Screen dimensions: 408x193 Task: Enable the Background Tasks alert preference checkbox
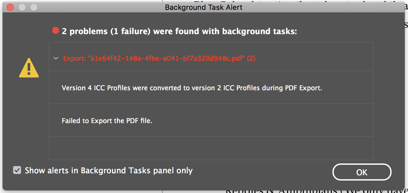[16, 170]
